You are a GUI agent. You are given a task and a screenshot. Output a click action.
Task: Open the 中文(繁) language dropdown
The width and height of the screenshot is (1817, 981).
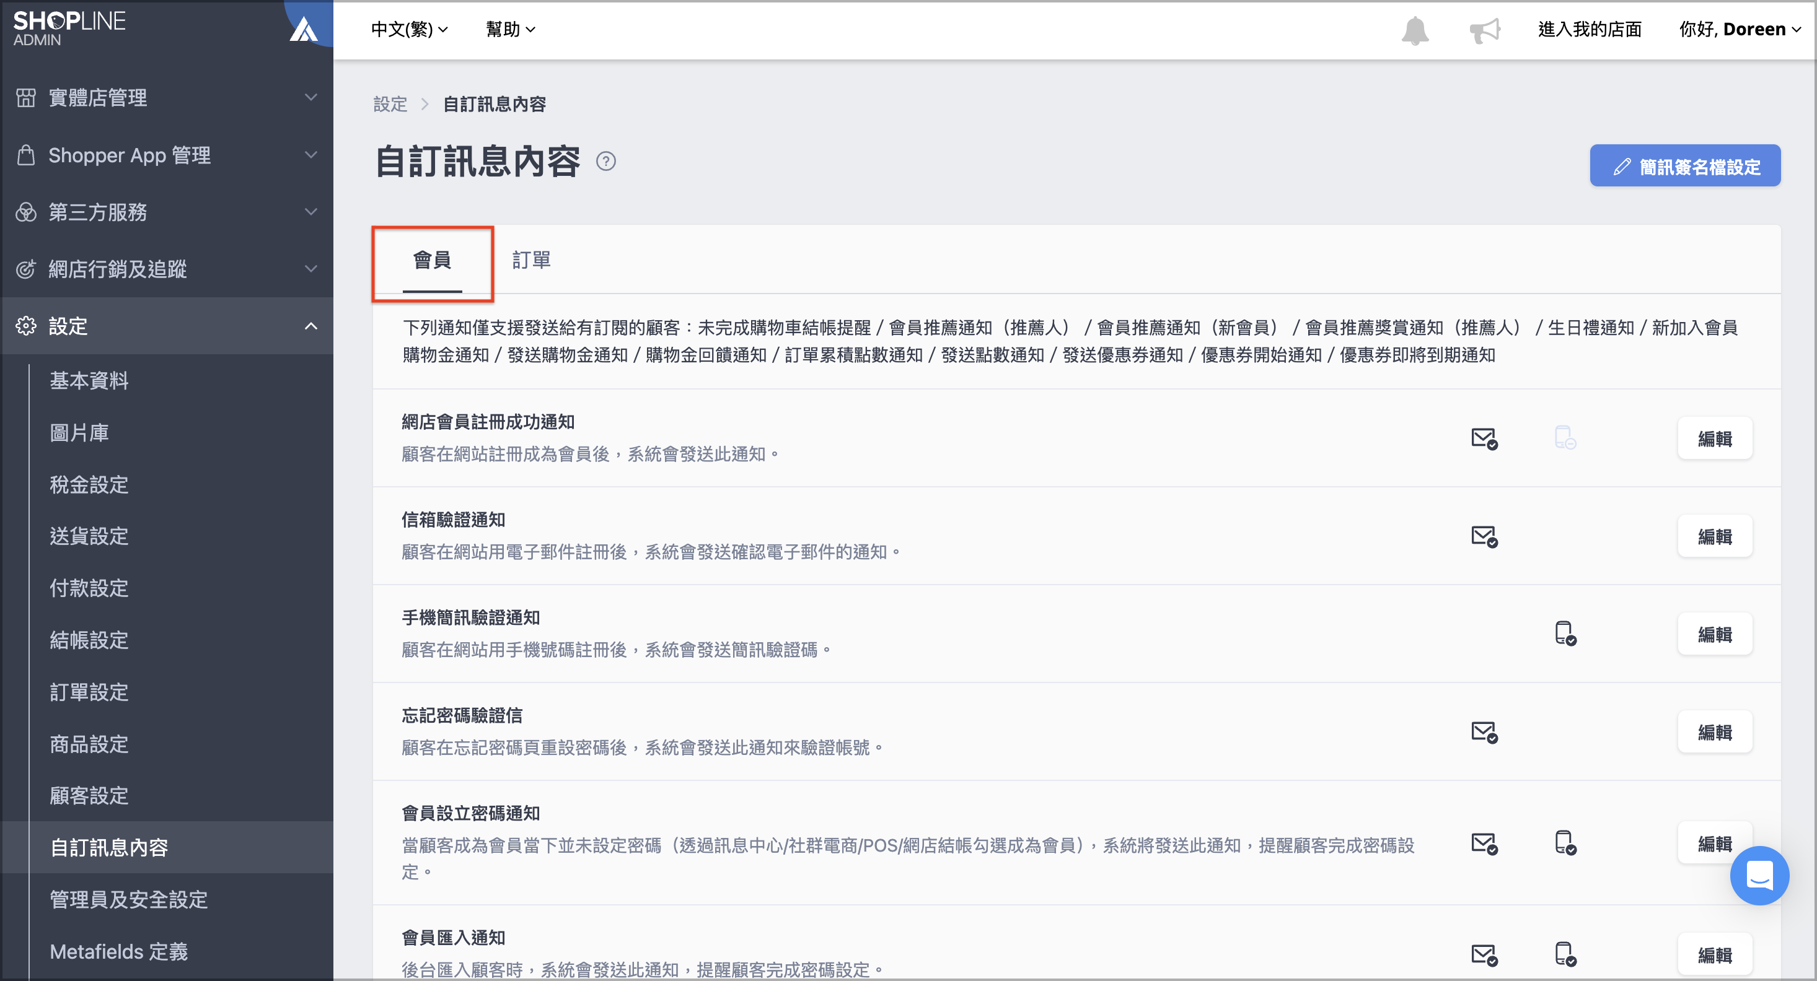409,30
